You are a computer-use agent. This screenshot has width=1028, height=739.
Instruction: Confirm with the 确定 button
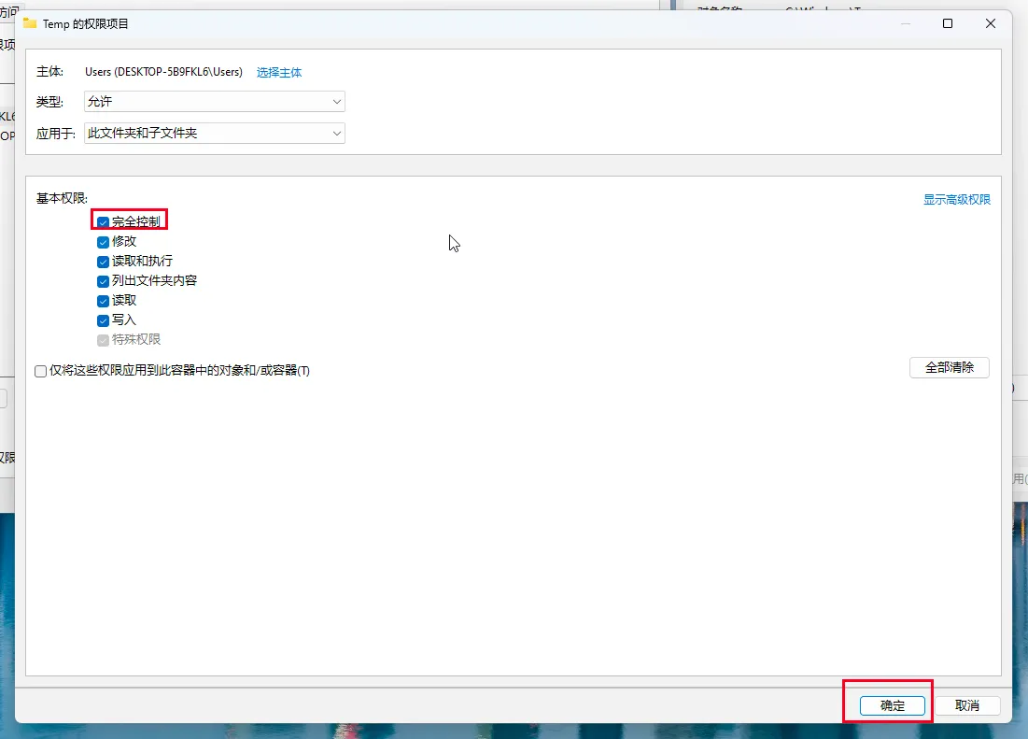pyautogui.click(x=893, y=705)
